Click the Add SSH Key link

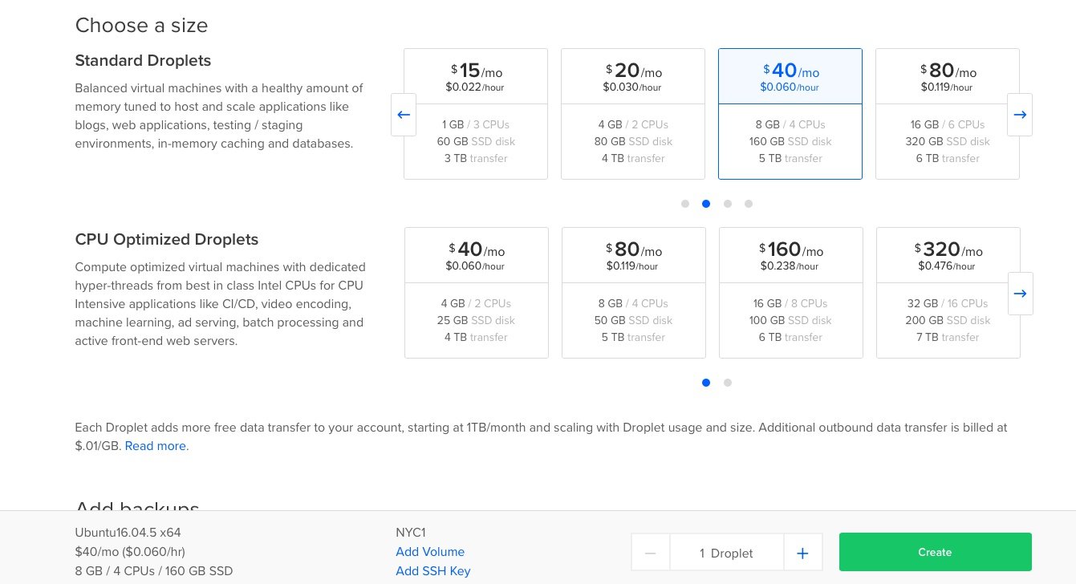(x=433, y=571)
